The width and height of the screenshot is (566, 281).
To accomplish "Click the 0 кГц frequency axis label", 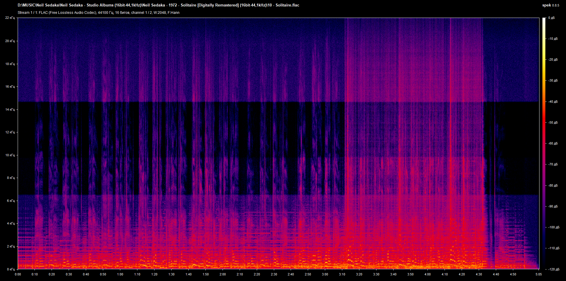I will tap(11, 269).
